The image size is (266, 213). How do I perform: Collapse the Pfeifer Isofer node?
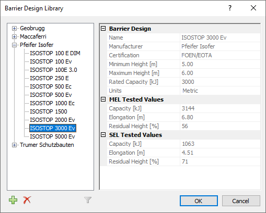tap(14, 45)
